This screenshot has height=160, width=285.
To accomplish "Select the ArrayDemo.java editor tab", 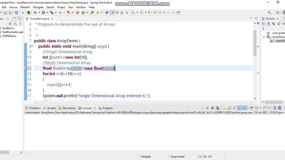I will (x=39, y=19).
